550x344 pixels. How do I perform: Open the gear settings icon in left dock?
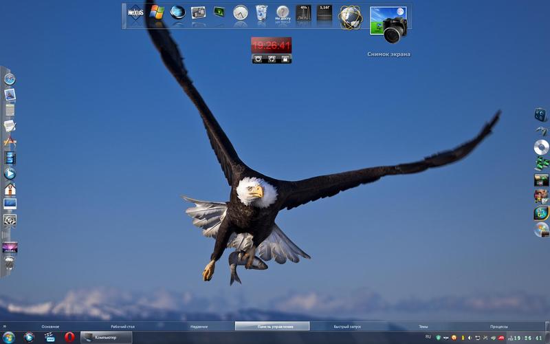tap(10, 220)
